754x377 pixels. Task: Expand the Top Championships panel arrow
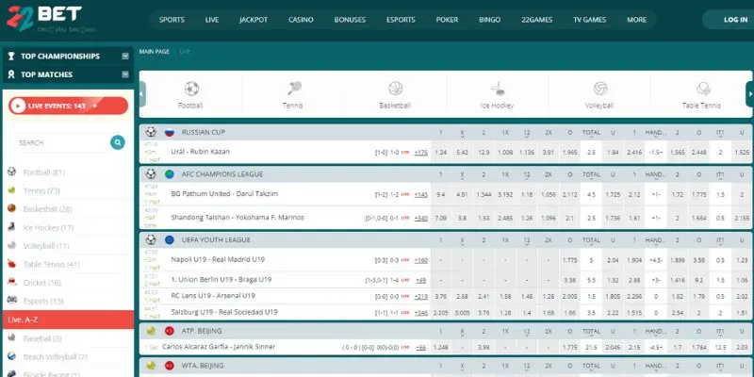(125, 57)
